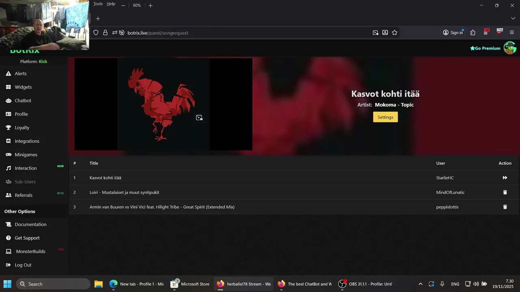The width and height of the screenshot is (520, 292).
Task: Open the MonsterBuilds link
Action: 30,251
